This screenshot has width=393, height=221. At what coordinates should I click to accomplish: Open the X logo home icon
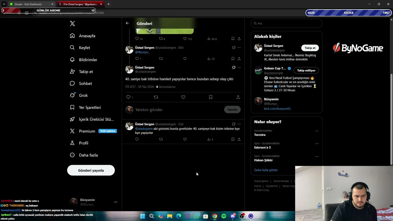(72, 24)
